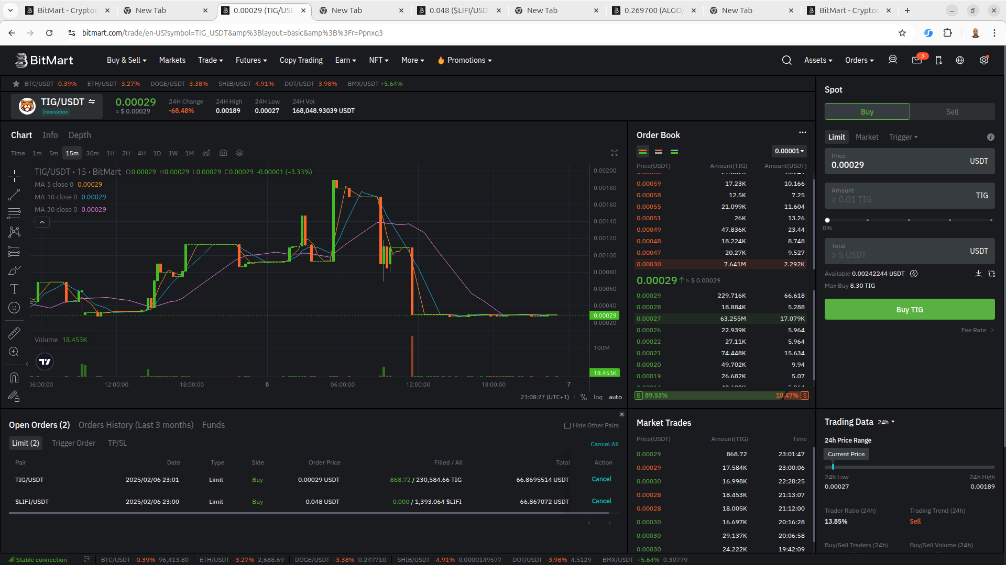This screenshot has height=565, width=1006.
Task: Click the Buy TIG button
Action: coord(910,309)
